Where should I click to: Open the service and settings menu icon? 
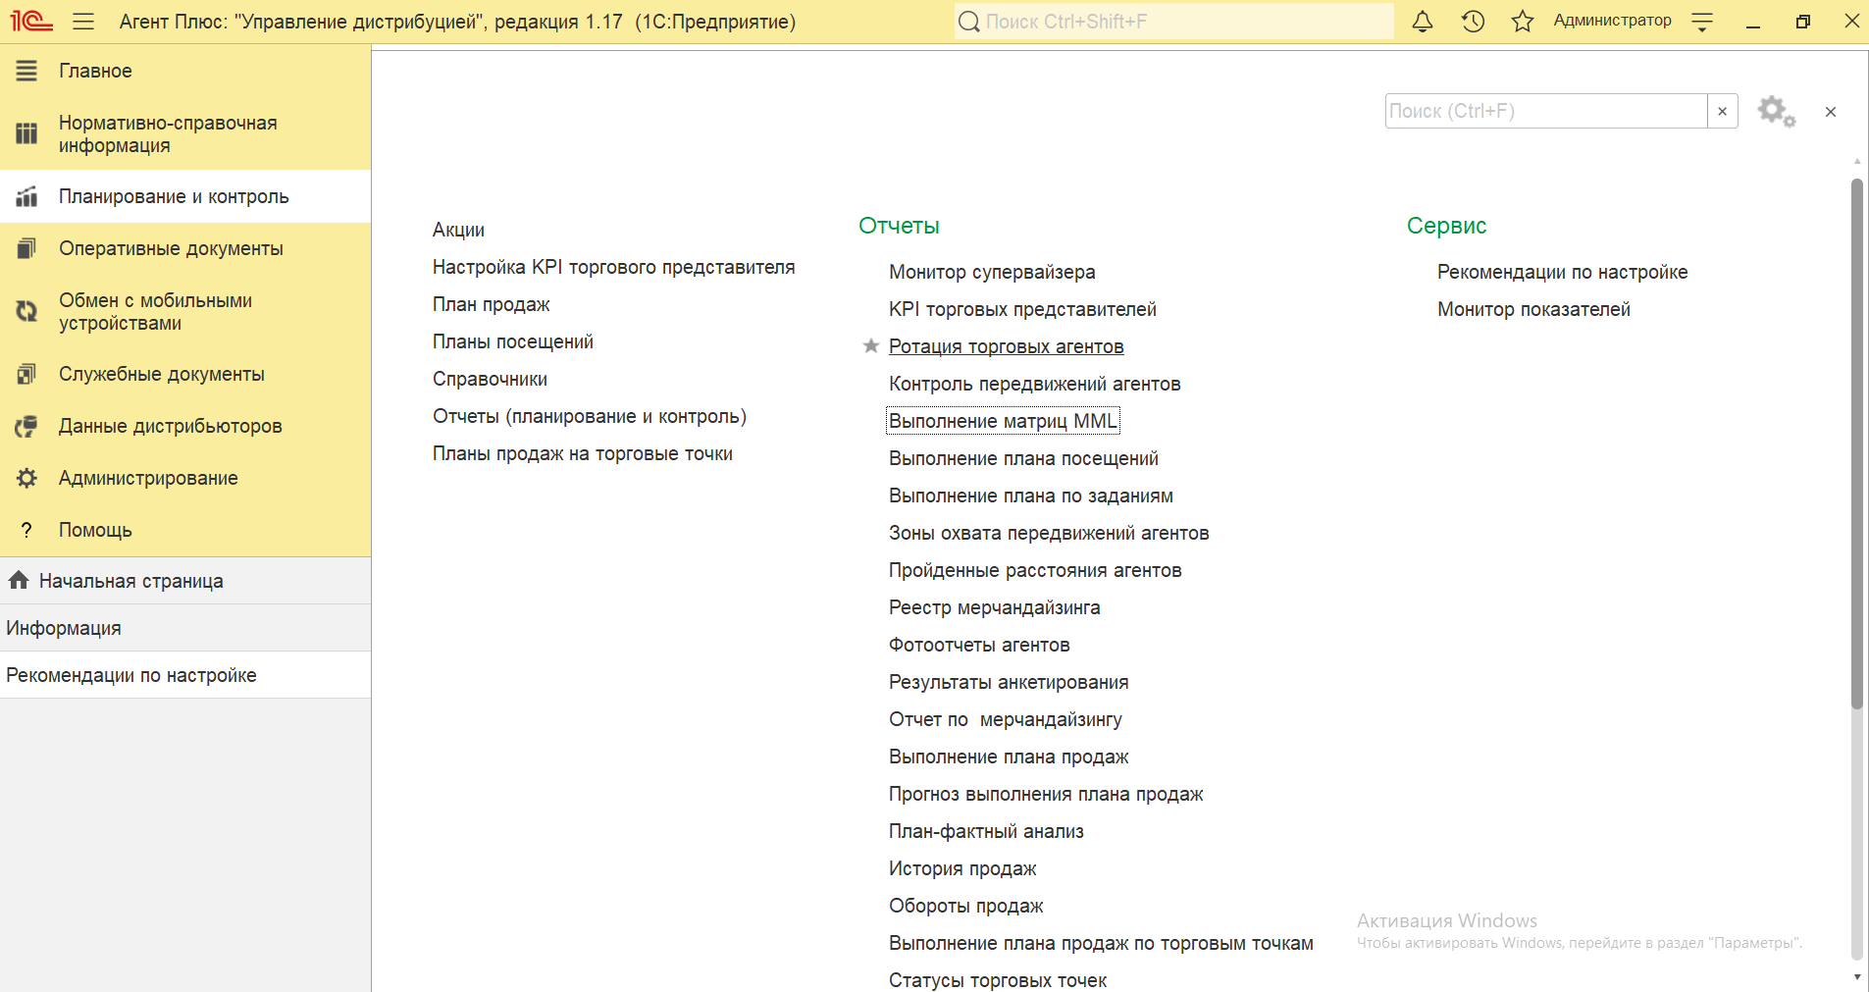[x=1702, y=21]
